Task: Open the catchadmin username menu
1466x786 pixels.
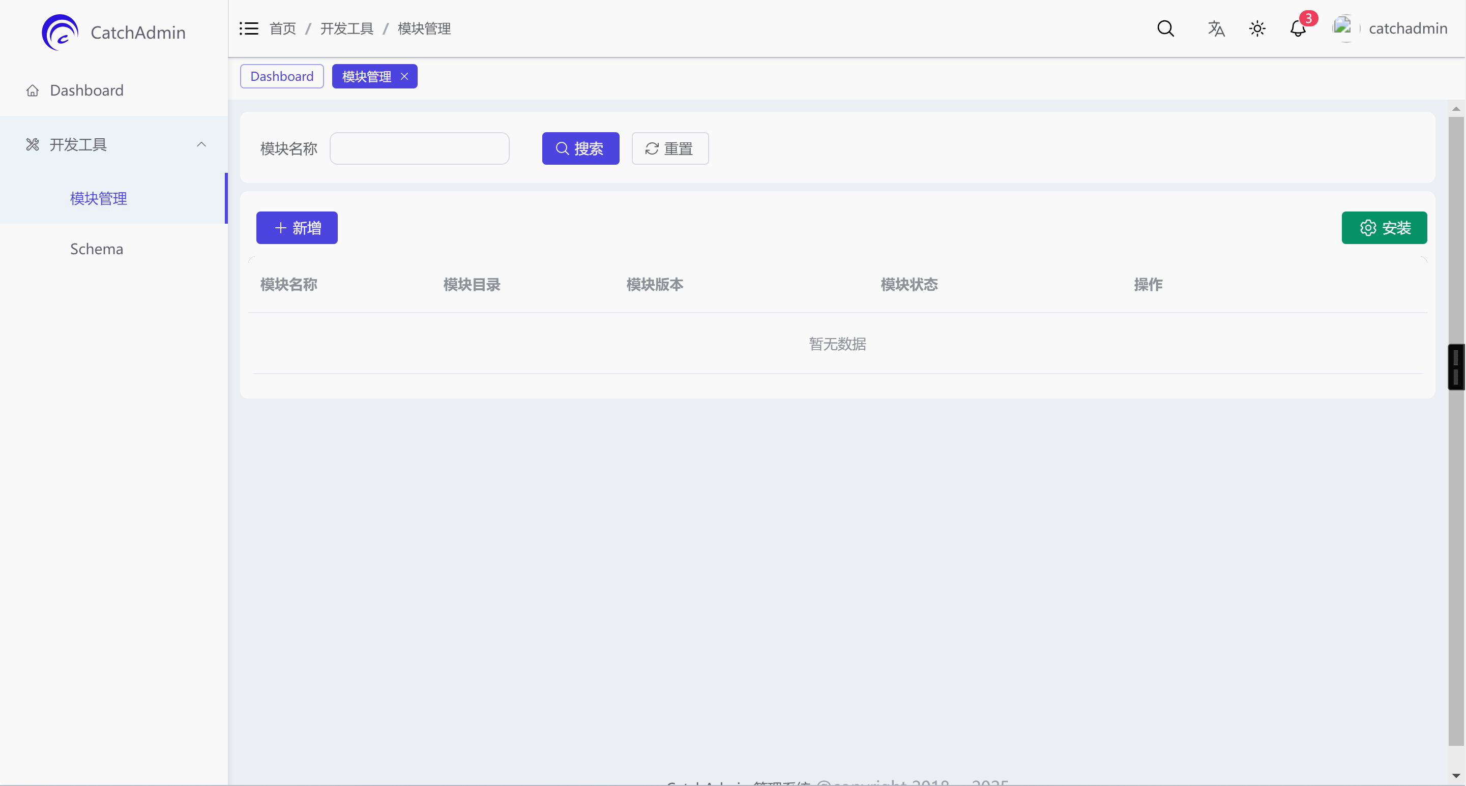Action: [1408, 28]
